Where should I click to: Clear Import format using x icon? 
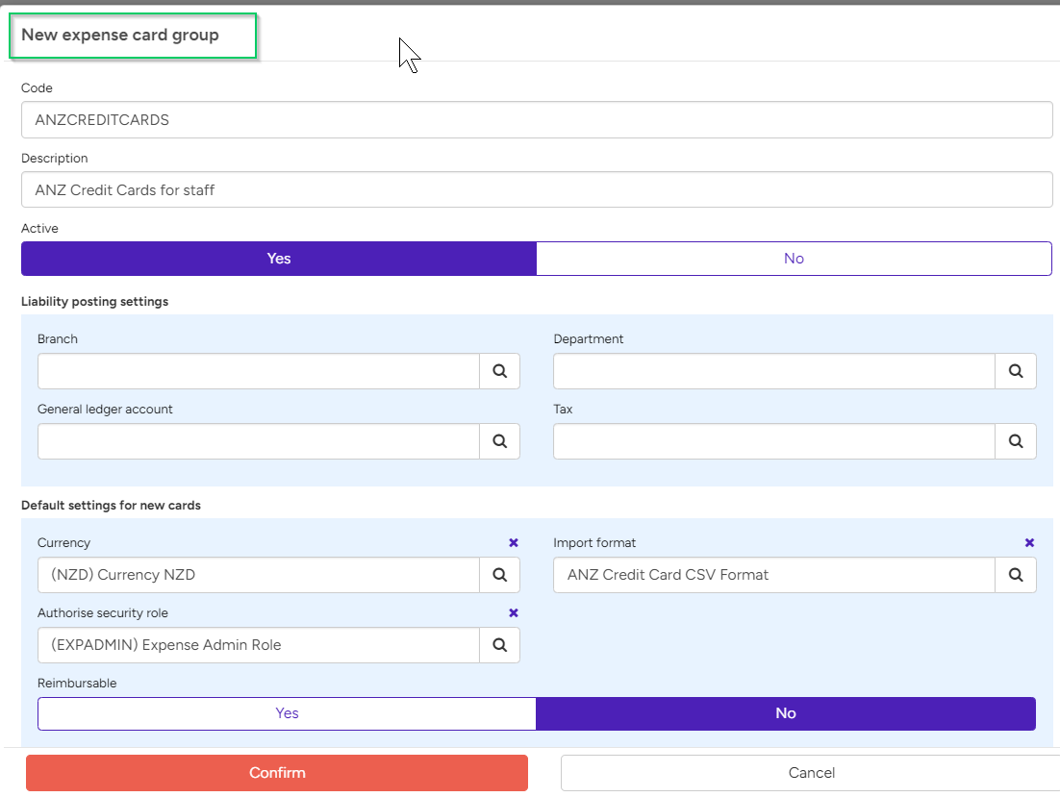click(x=1029, y=543)
